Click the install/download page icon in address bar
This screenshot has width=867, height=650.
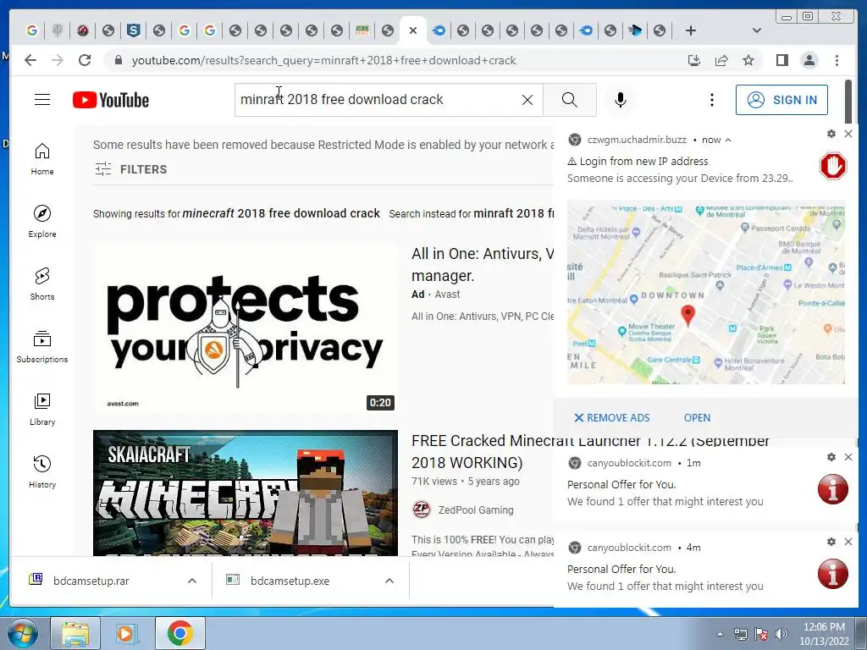694,60
